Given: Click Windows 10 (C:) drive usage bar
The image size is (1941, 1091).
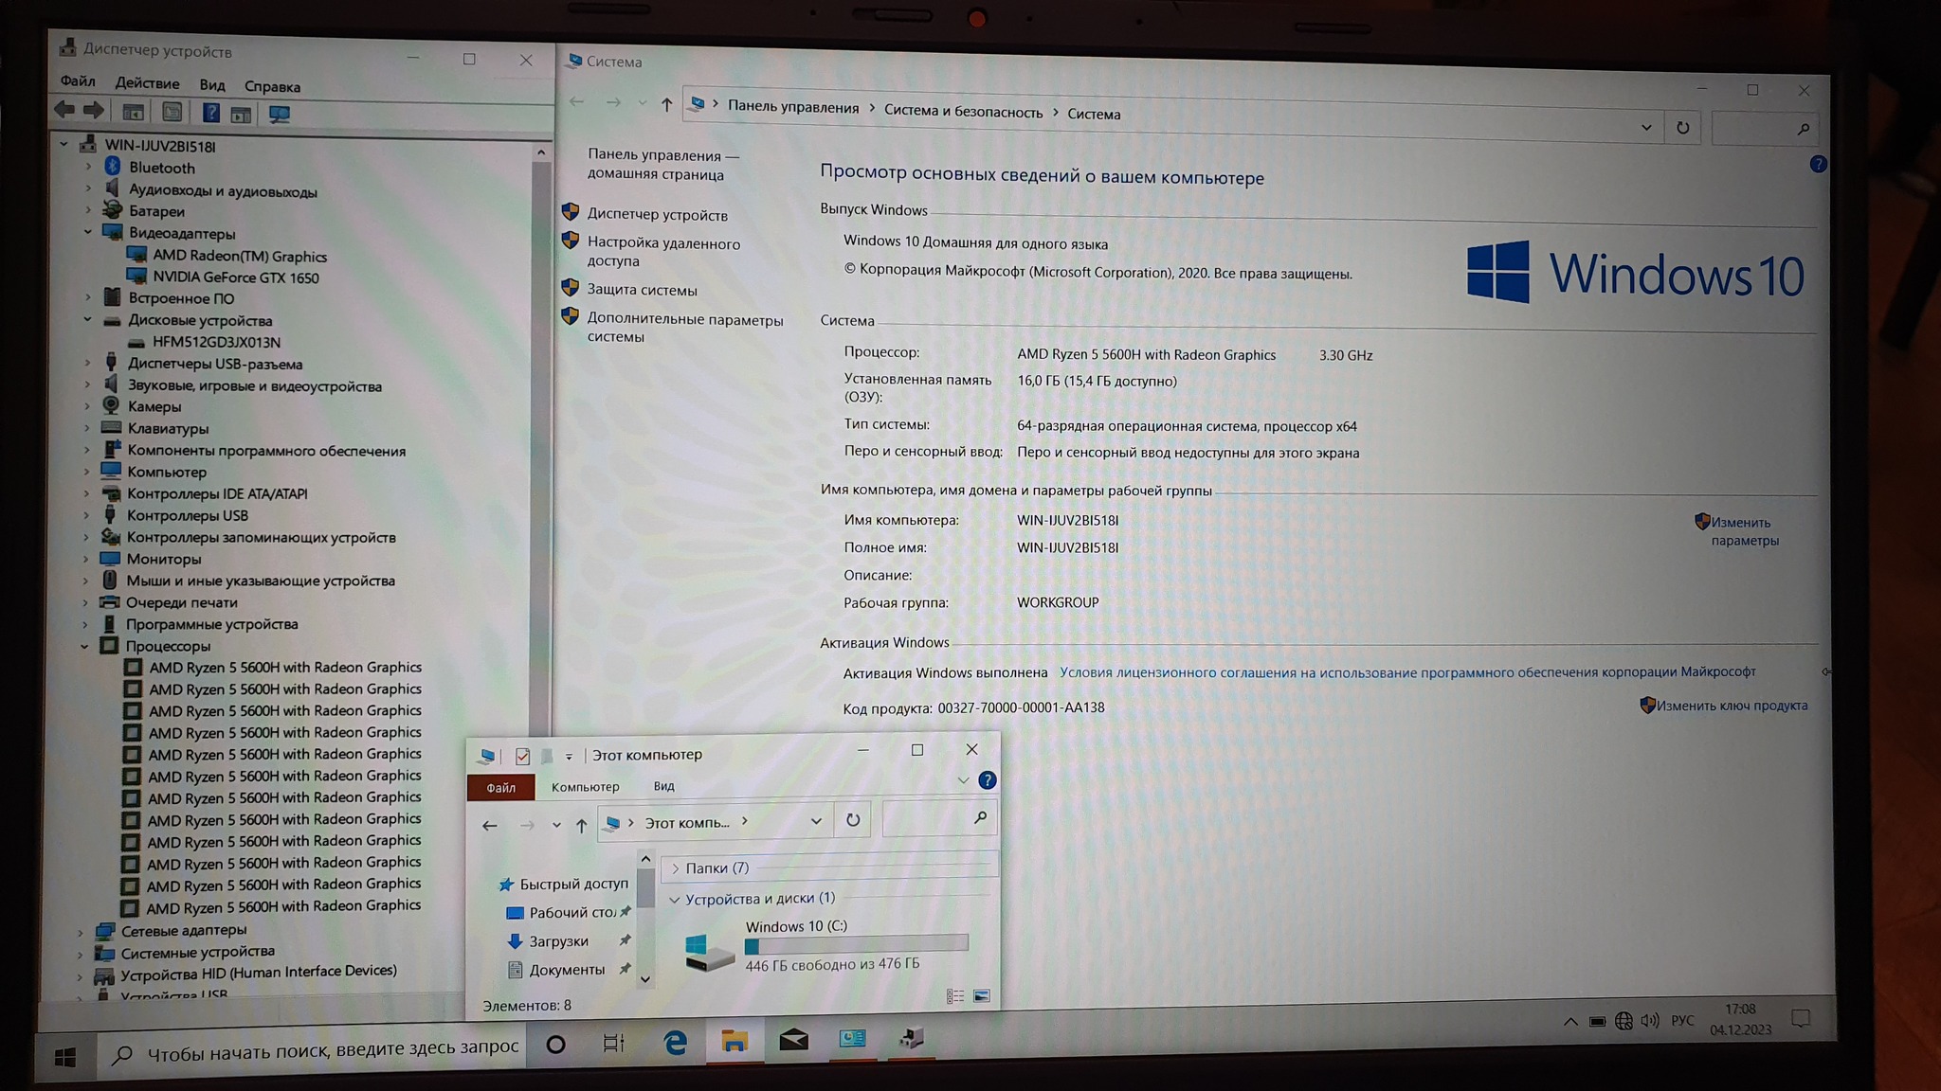Looking at the screenshot, I should (x=857, y=944).
